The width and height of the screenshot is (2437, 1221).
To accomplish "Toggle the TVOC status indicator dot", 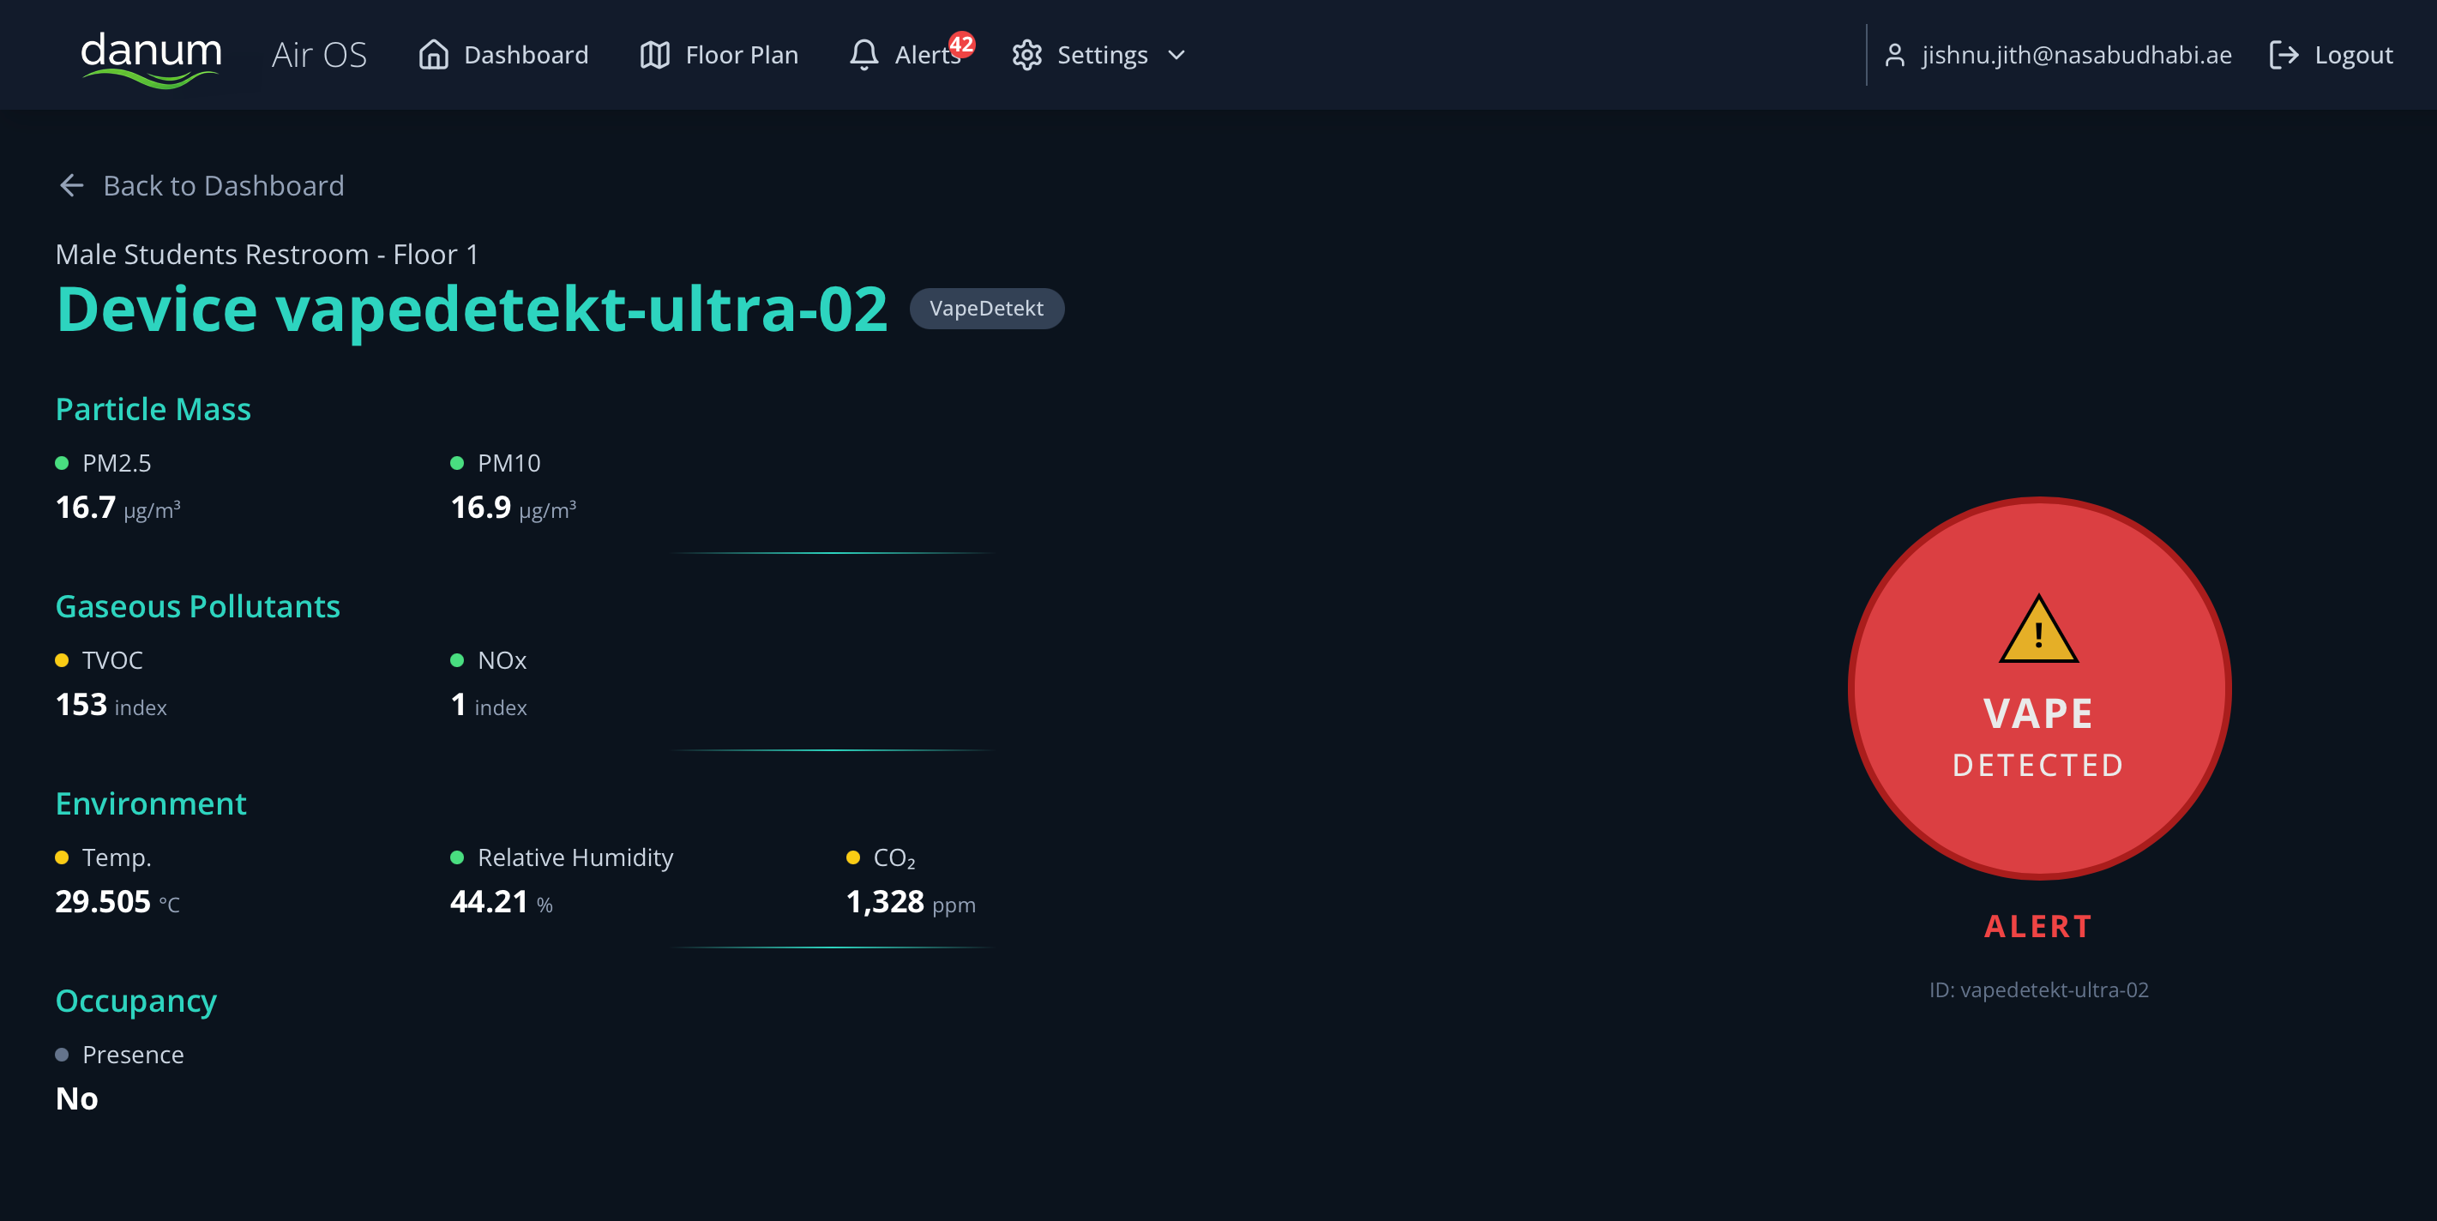I will (x=63, y=660).
